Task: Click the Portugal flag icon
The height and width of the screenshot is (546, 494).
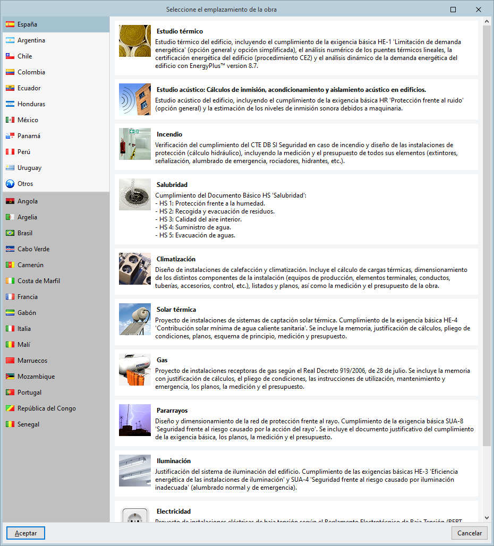Action: (10, 393)
